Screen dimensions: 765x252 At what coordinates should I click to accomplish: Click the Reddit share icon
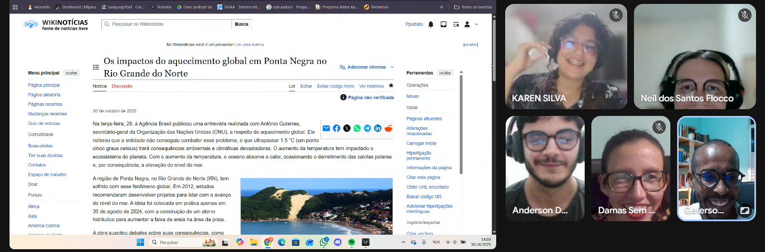click(388, 128)
